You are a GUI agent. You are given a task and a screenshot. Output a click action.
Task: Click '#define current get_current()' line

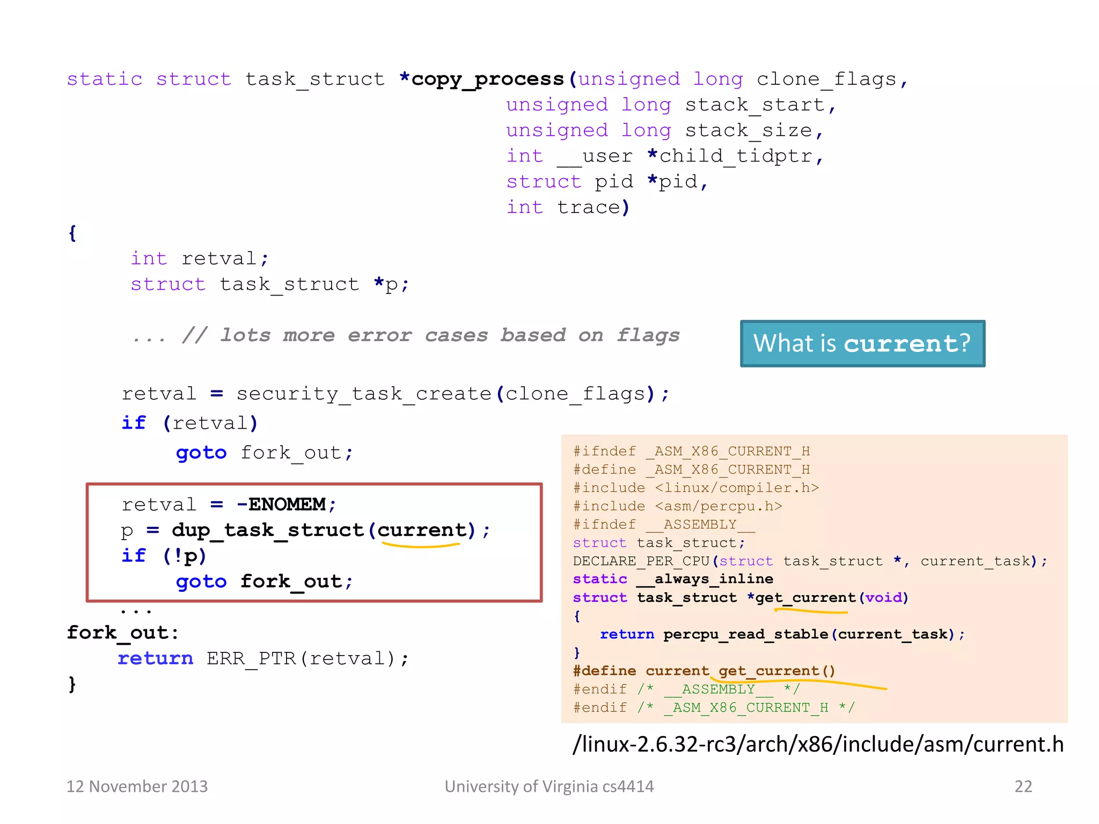point(705,671)
